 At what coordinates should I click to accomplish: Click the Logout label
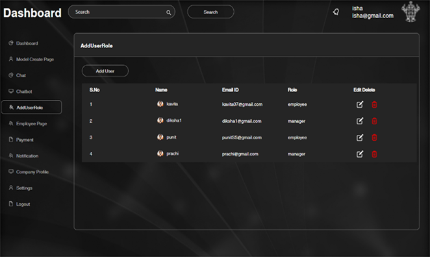click(23, 204)
